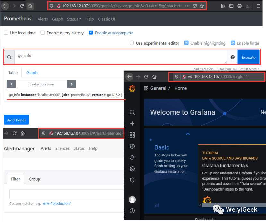
Task: Switch to the Graph result tab
Action: [x=32, y=73]
